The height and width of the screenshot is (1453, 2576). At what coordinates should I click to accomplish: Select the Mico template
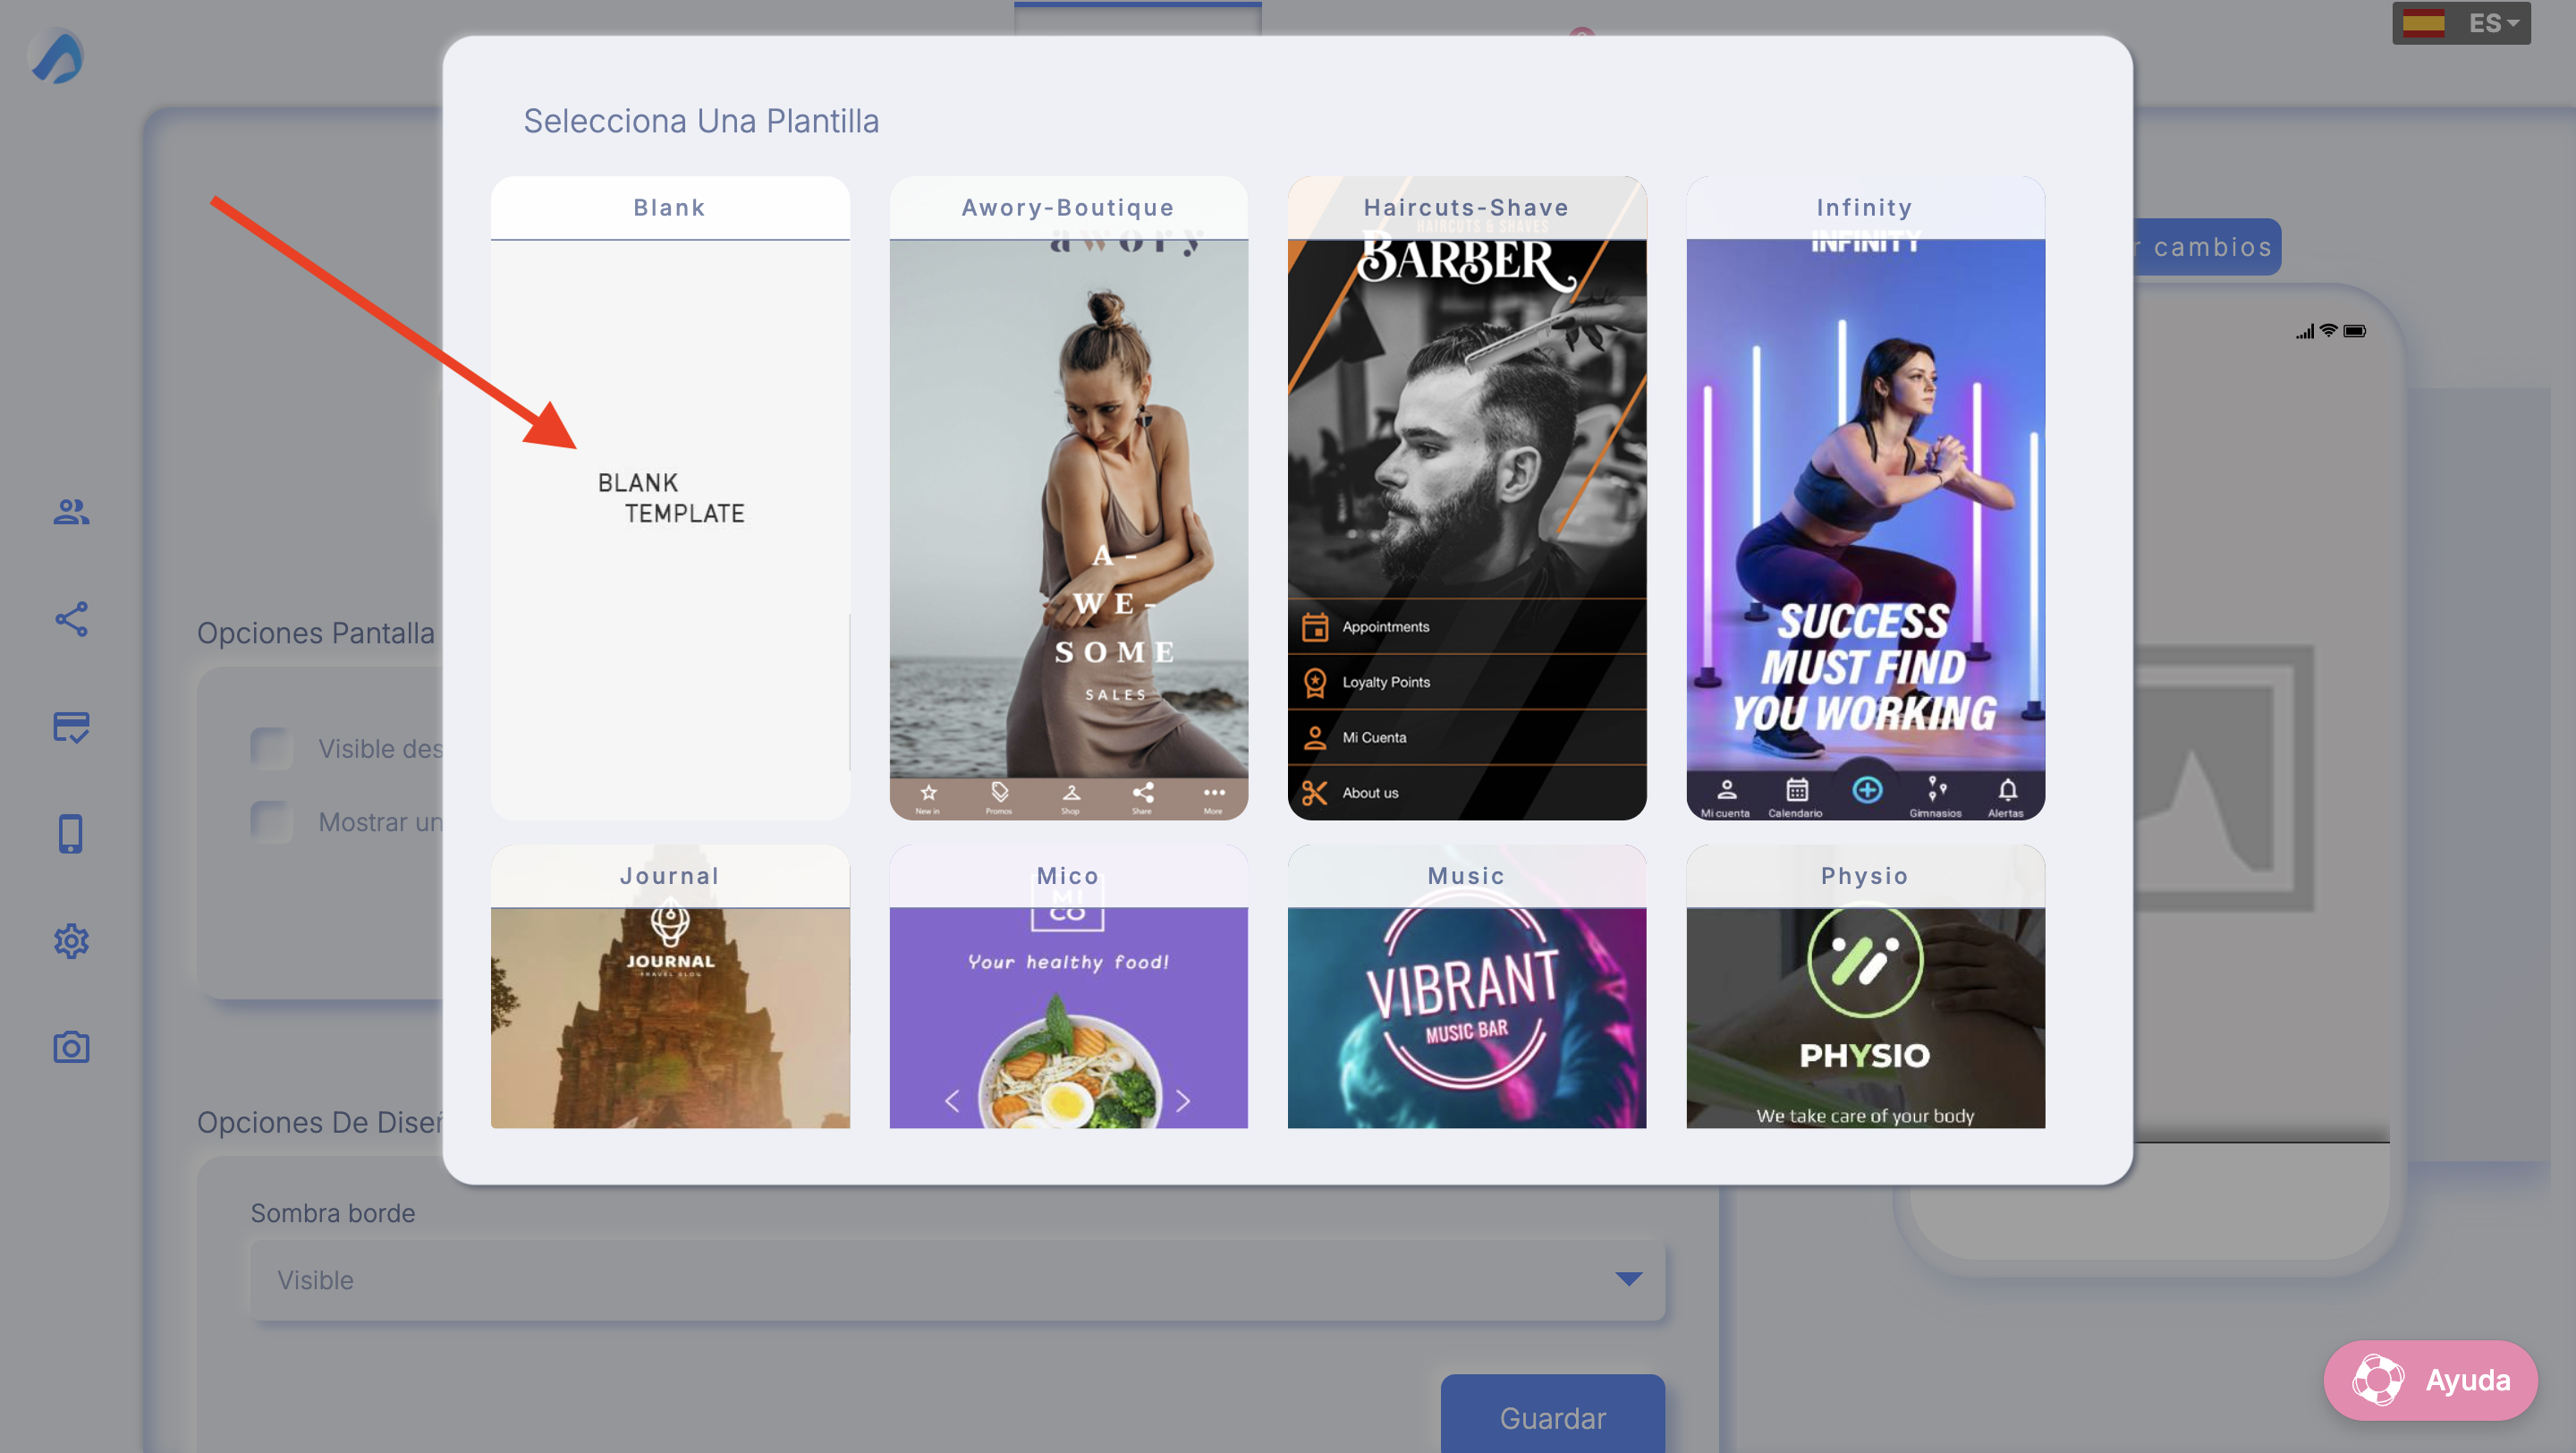pos(1068,987)
